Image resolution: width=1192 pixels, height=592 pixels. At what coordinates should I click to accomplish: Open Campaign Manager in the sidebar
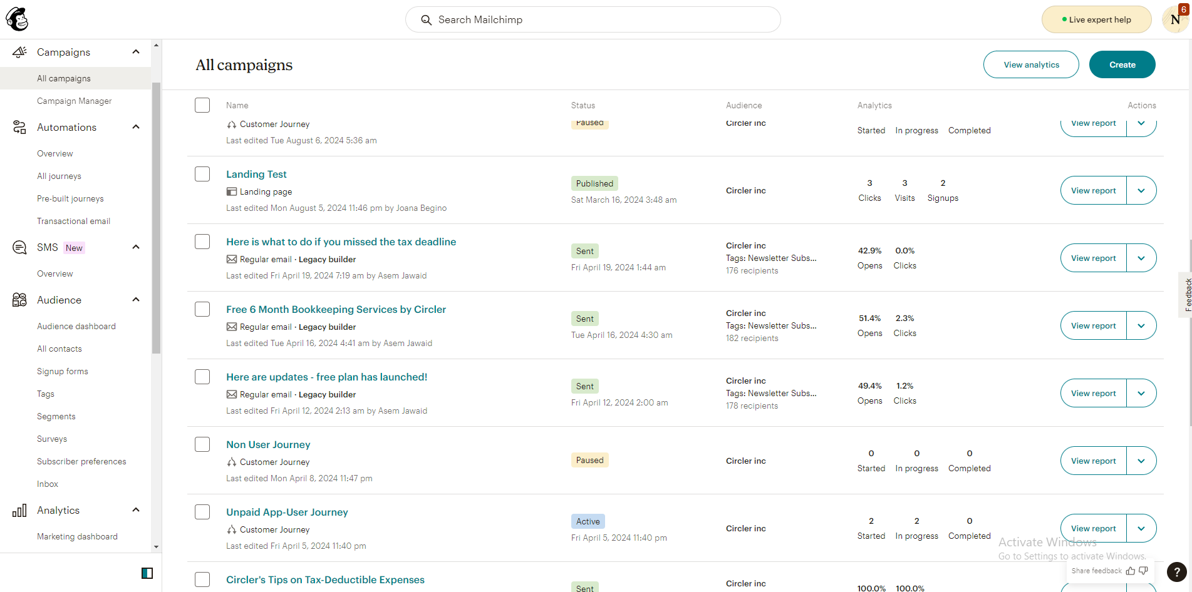(x=74, y=101)
